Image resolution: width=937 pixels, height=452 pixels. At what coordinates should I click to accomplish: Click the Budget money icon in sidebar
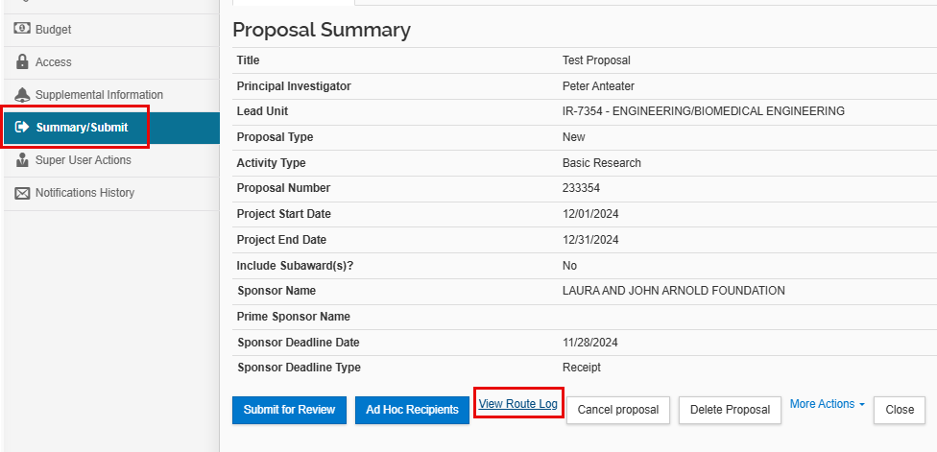point(21,29)
